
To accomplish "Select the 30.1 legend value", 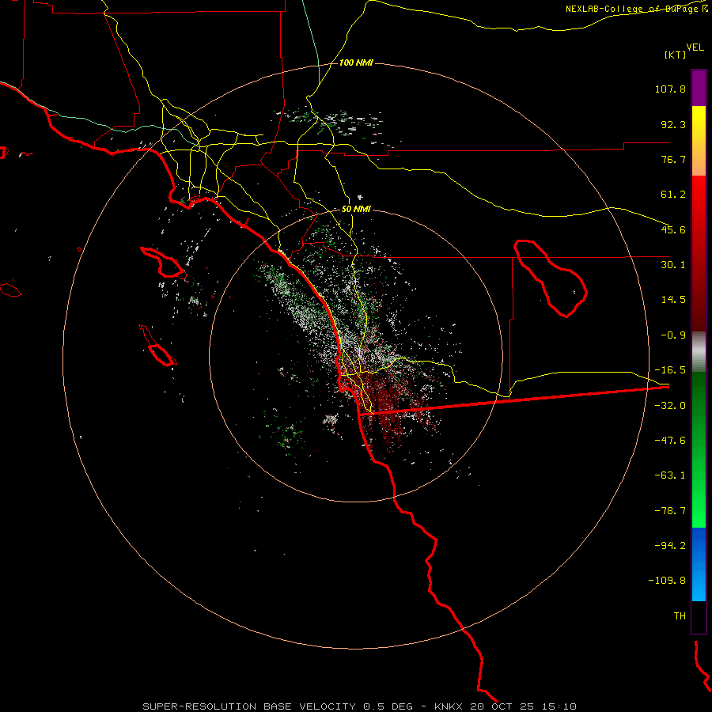I will pos(673,265).
